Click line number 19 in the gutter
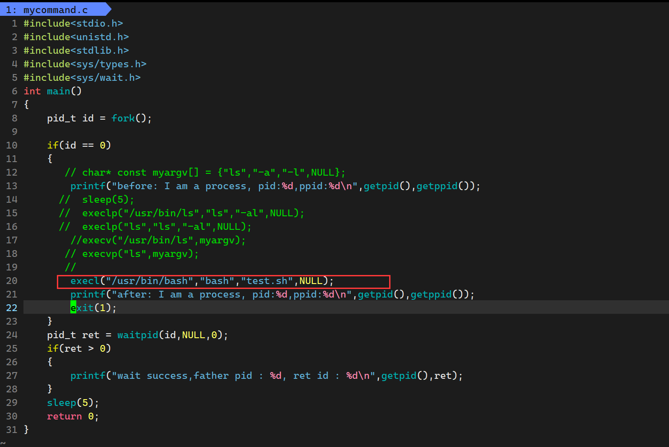 coord(12,267)
